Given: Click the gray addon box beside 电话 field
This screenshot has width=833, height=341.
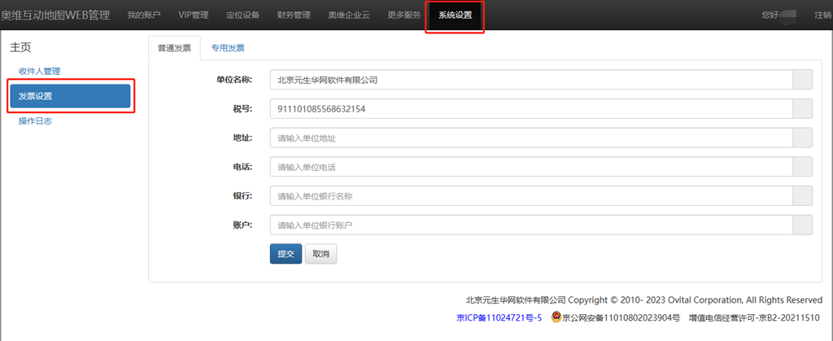Looking at the screenshot, I should [802, 167].
